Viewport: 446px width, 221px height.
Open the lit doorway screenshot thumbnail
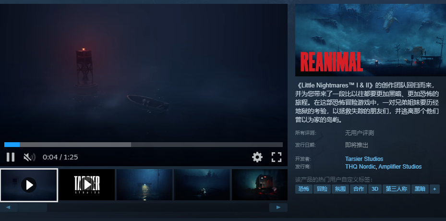145,185
